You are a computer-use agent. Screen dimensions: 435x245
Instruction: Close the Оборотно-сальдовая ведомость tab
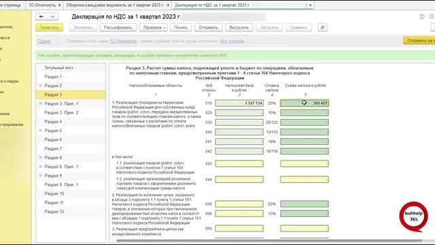[168, 5]
